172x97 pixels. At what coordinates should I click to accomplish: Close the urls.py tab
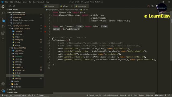coord(72,6)
